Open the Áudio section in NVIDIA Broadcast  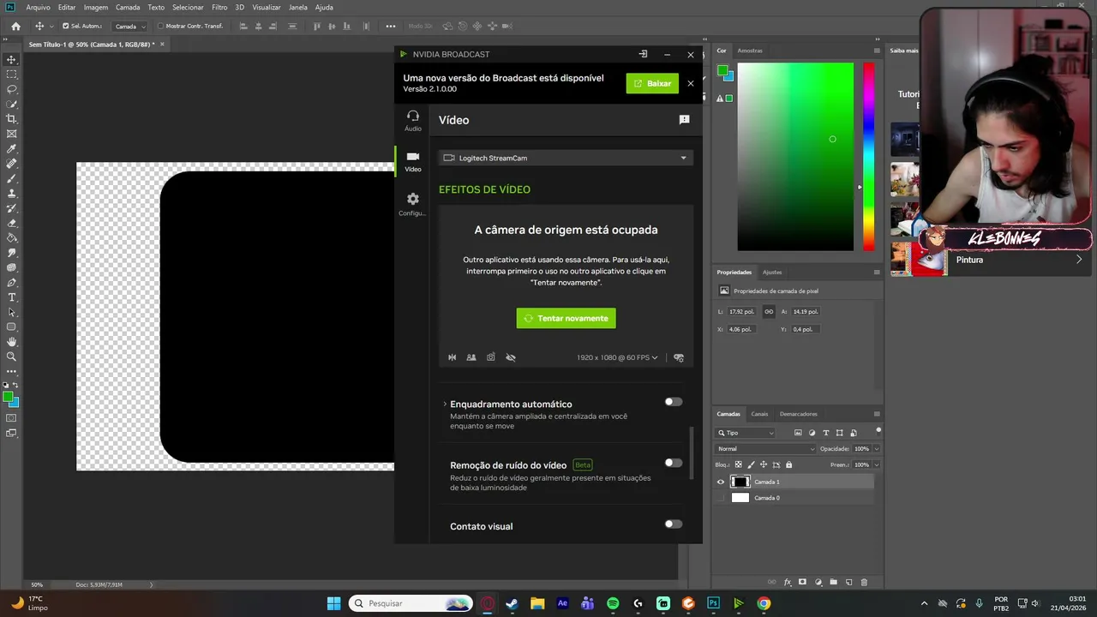[413, 120]
